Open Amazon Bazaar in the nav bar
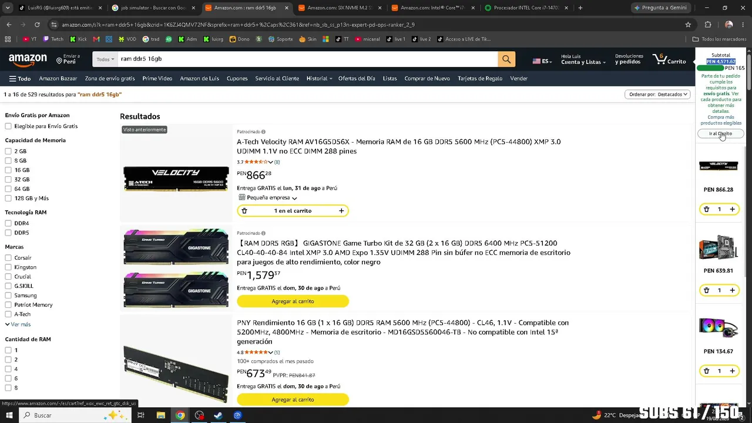Screen dimensions: 752x423 point(58,79)
